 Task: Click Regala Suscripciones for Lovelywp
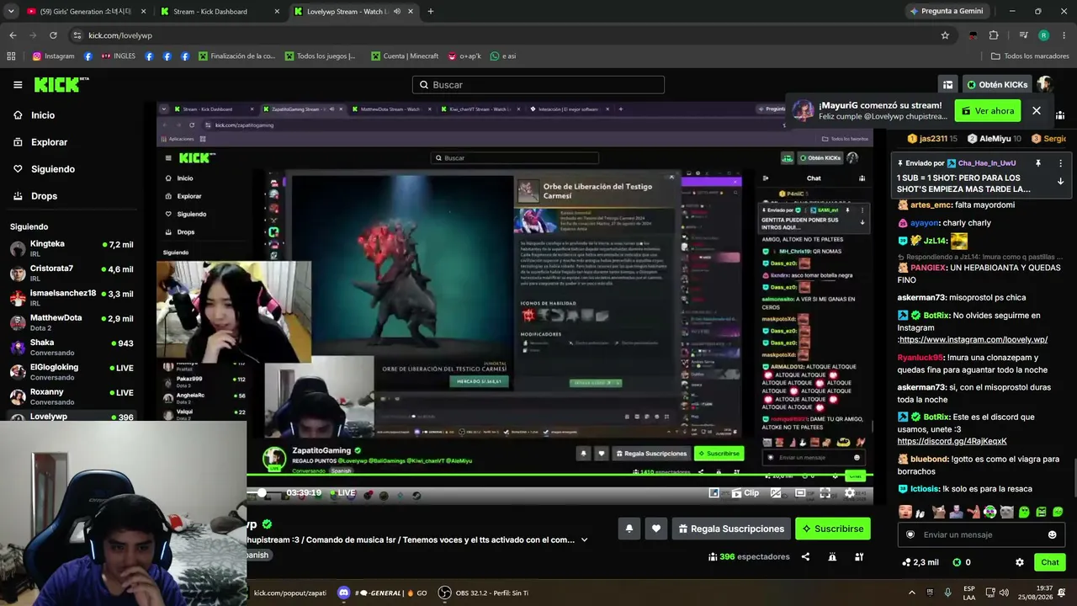pyautogui.click(x=731, y=529)
